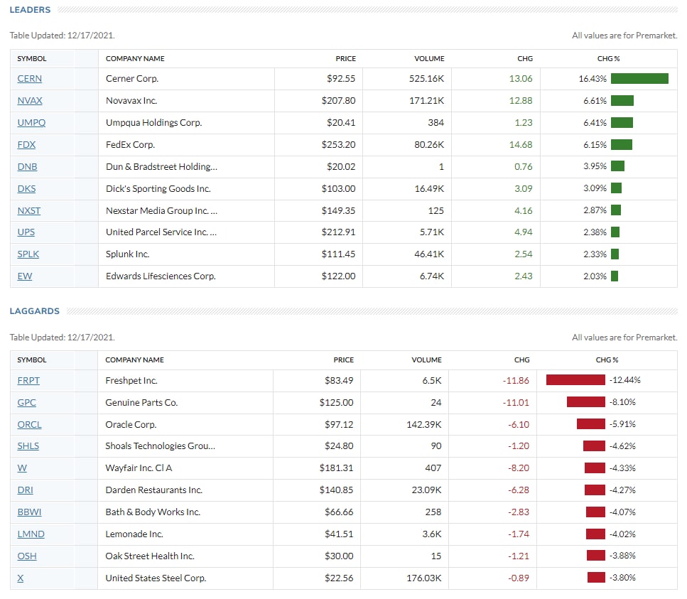
Task: Open the DKS symbol link
Action: [x=26, y=189]
